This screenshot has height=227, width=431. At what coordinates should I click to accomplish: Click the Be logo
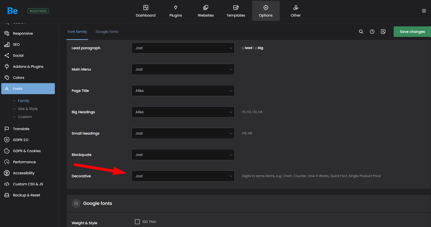(x=12, y=11)
